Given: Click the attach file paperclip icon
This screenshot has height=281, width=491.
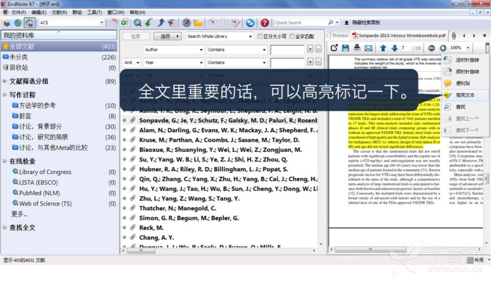Looking at the screenshot, I should point(454,35).
